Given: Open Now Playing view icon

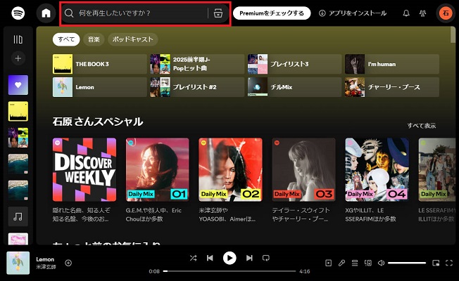Looking at the screenshot, I should point(329,263).
